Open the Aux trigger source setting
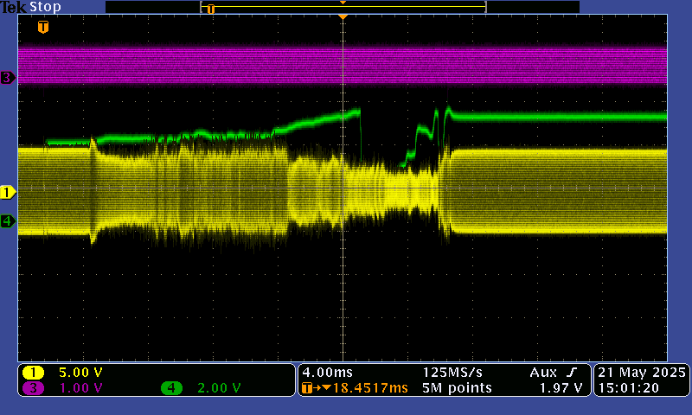Image resolution: width=692 pixels, height=415 pixels. coord(543,373)
